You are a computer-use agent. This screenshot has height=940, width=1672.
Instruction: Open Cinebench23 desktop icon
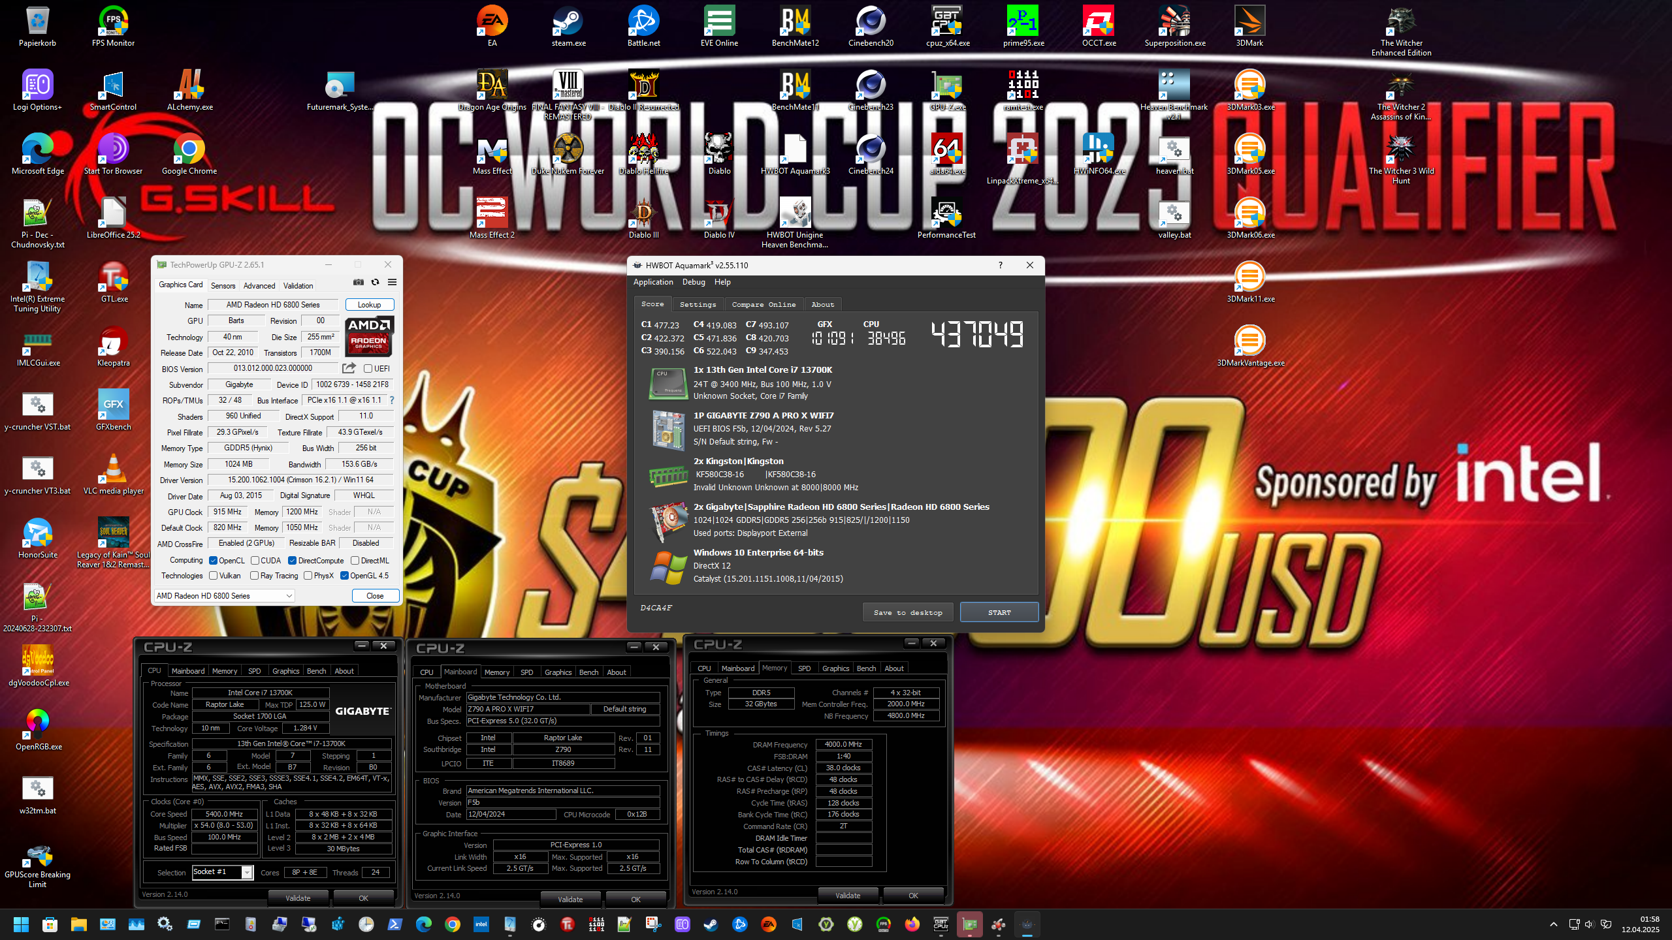(x=871, y=91)
